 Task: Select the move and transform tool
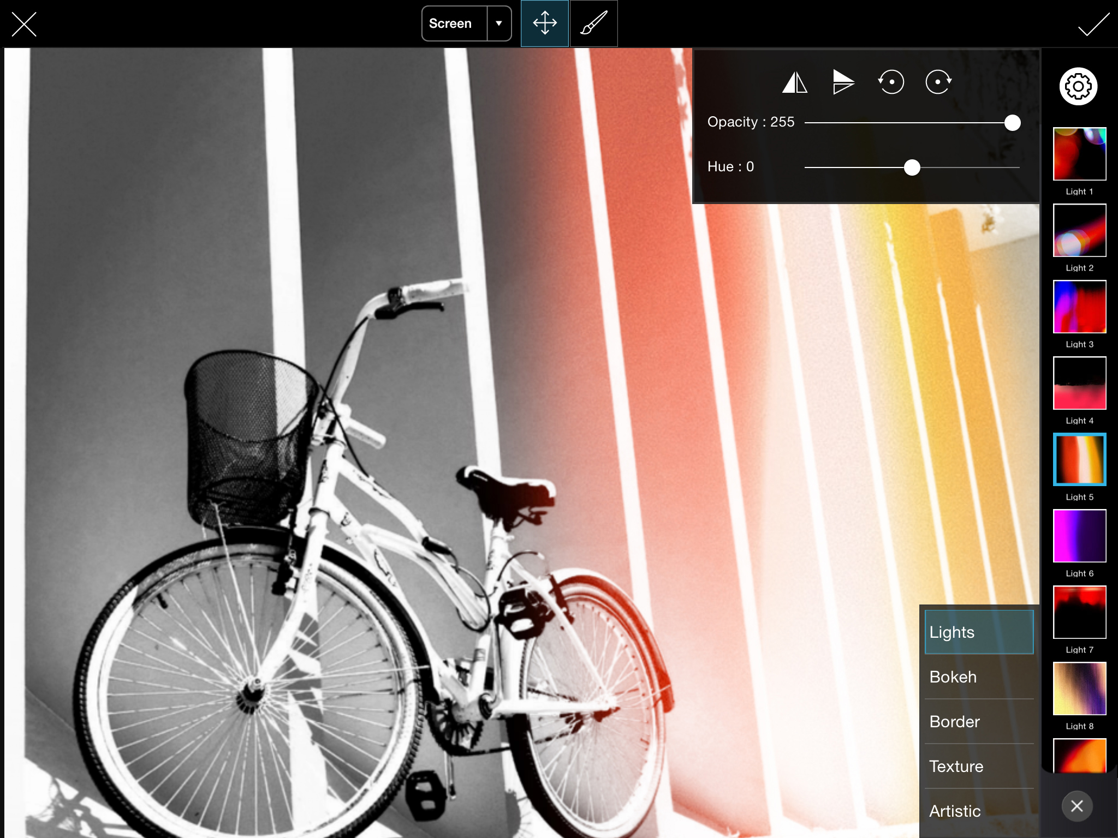click(544, 23)
